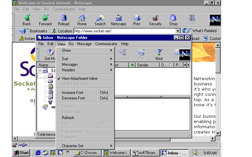Click the security lock icon in the browser status bar
Image resolution: width=252 pixels, height=157 pixels.
click(x=15, y=145)
